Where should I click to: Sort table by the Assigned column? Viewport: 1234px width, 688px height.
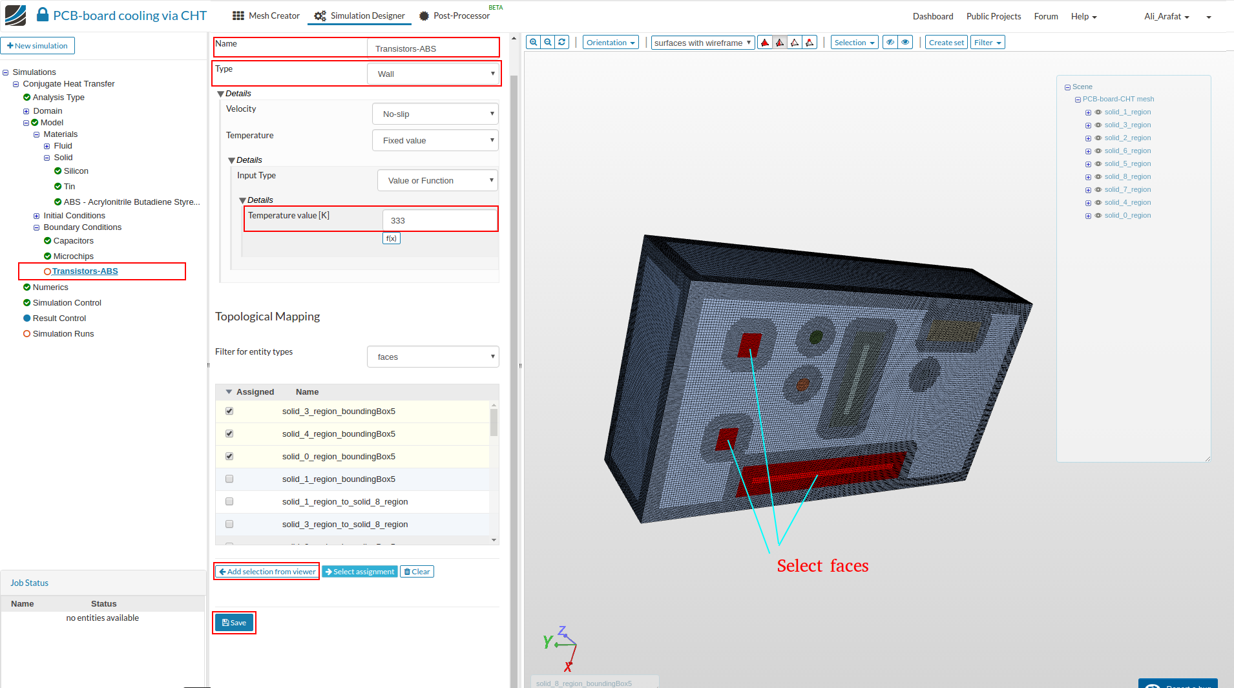(x=255, y=392)
